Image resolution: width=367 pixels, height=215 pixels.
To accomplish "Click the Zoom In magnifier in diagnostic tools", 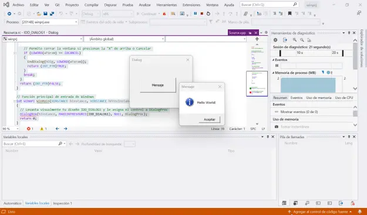I will [x=295, y=40].
